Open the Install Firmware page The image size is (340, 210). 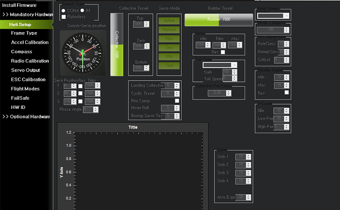pyautogui.click(x=19, y=5)
